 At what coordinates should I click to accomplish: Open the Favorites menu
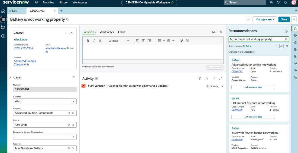click(48, 2)
